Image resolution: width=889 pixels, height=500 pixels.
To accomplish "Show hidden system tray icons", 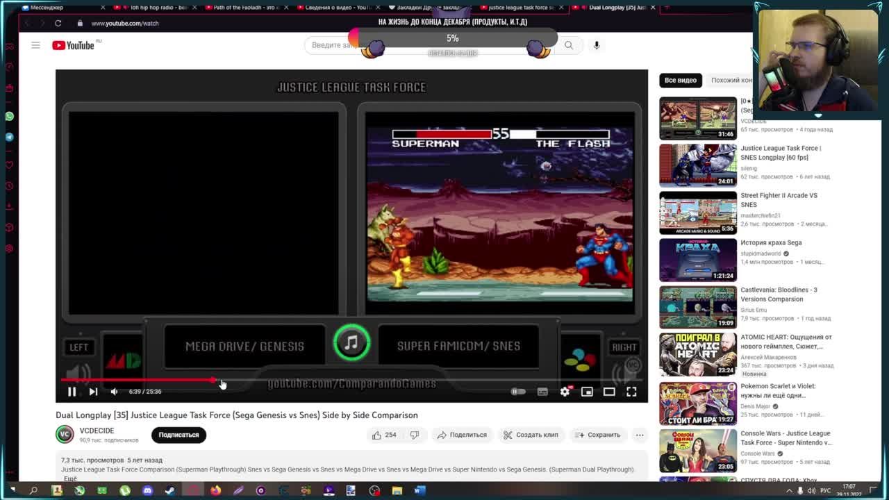I will 789,490.
